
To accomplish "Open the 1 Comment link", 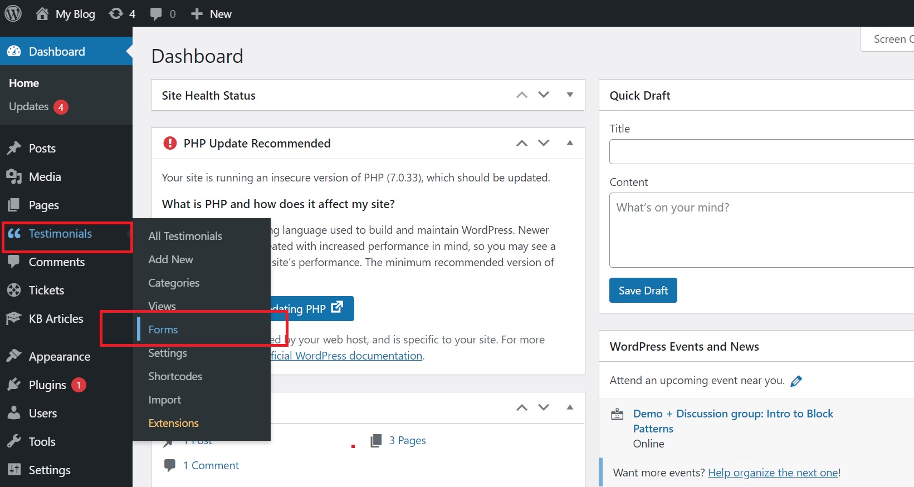I will click(x=211, y=465).
